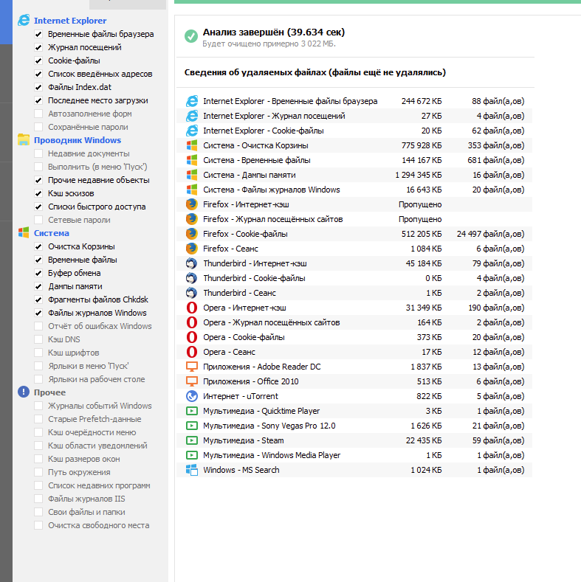Click monitor icon of Office 2010 row
The image size is (581, 582).
point(192,381)
